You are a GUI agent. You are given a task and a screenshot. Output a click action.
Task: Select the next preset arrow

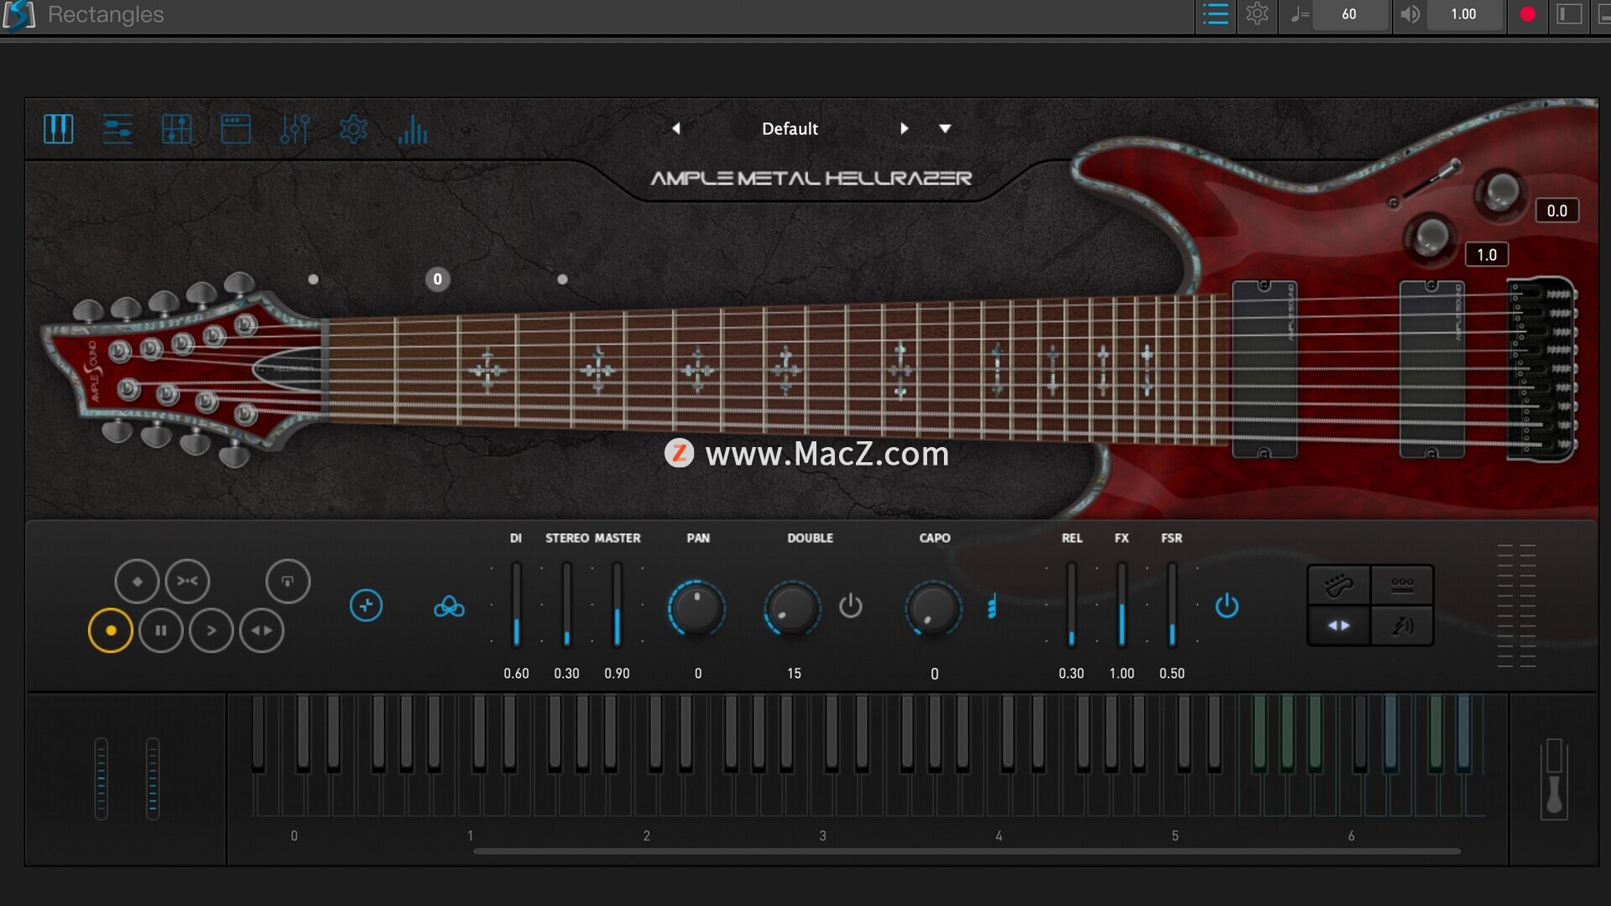coord(904,128)
